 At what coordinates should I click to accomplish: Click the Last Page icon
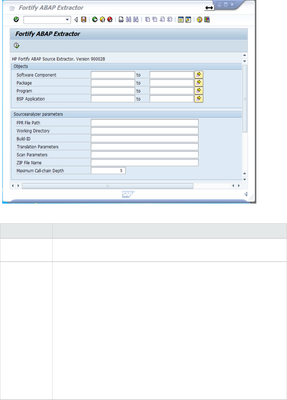click(169, 20)
